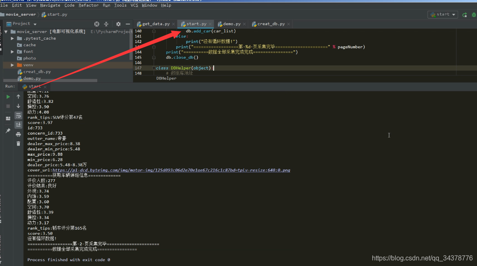
Task: Click the Project panel horizontal scrollbar
Action: coord(50,81)
